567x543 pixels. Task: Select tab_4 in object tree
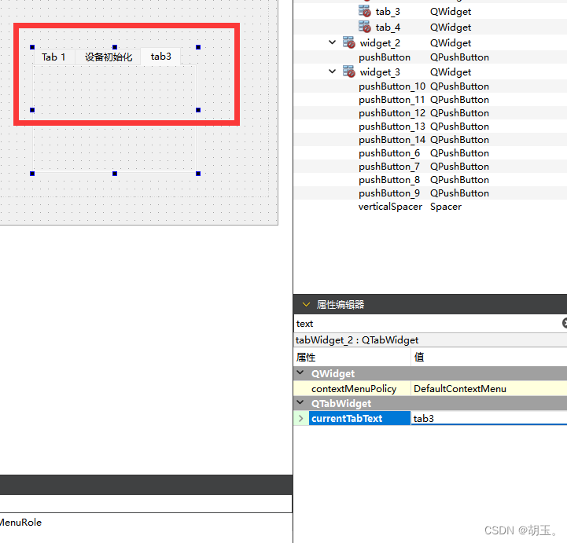[x=388, y=27]
